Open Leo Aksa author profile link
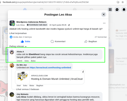Viewport: 127px width, 101px height. [20, 25]
